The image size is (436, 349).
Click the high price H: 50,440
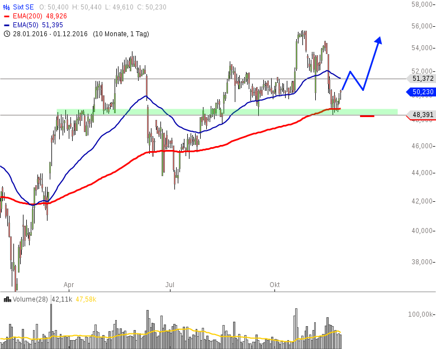(x=87, y=7)
